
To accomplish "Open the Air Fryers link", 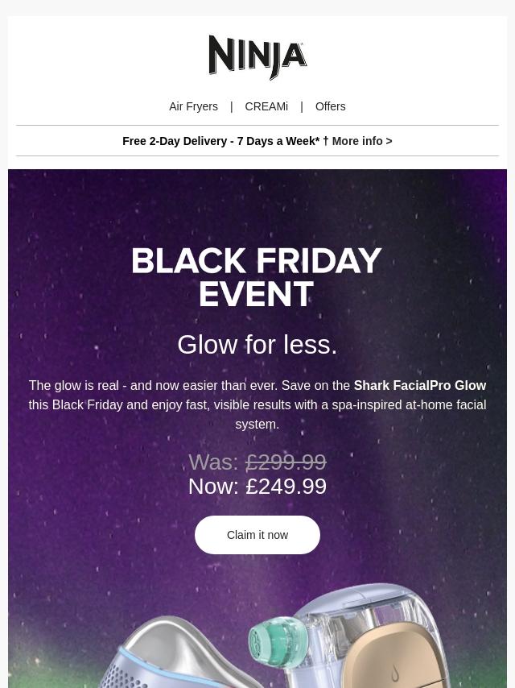I will click(x=193, y=106).
